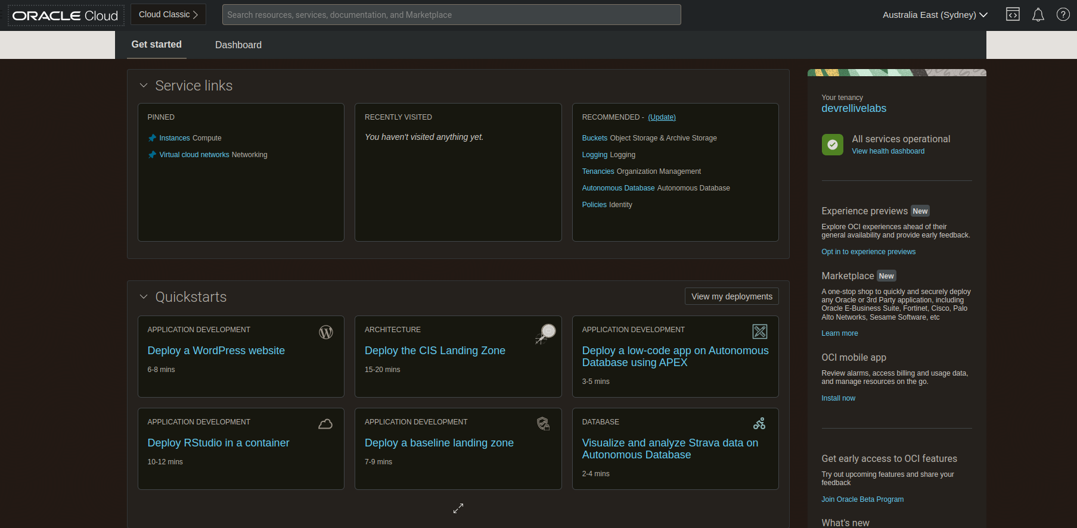Click Learn more under Marketplace

[x=840, y=333]
